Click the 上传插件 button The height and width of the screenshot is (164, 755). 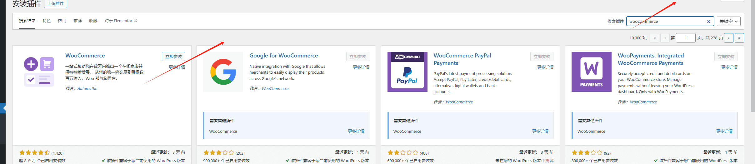coord(56,4)
